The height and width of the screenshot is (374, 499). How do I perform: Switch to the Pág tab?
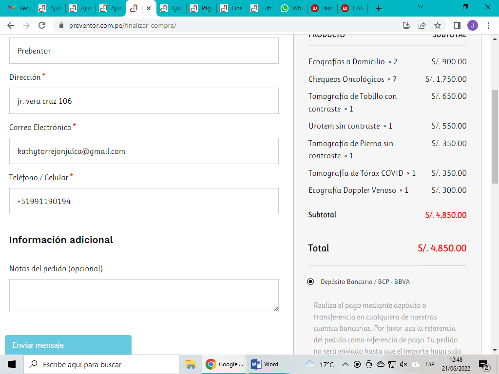[x=201, y=8]
